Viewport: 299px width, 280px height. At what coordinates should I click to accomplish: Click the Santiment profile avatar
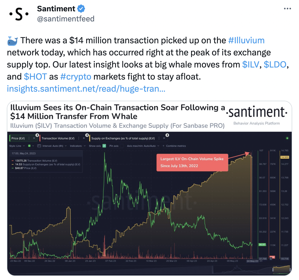click(19, 14)
